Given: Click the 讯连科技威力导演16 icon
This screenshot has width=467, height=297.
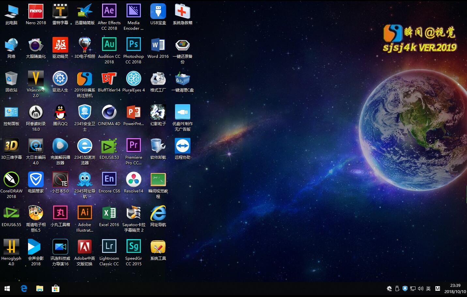Looking at the screenshot, I should click(60, 247).
